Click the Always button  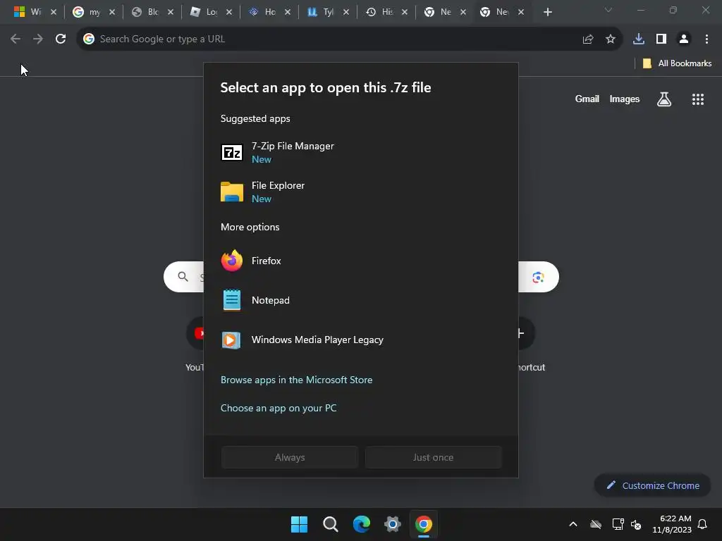[x=290, y=457]
